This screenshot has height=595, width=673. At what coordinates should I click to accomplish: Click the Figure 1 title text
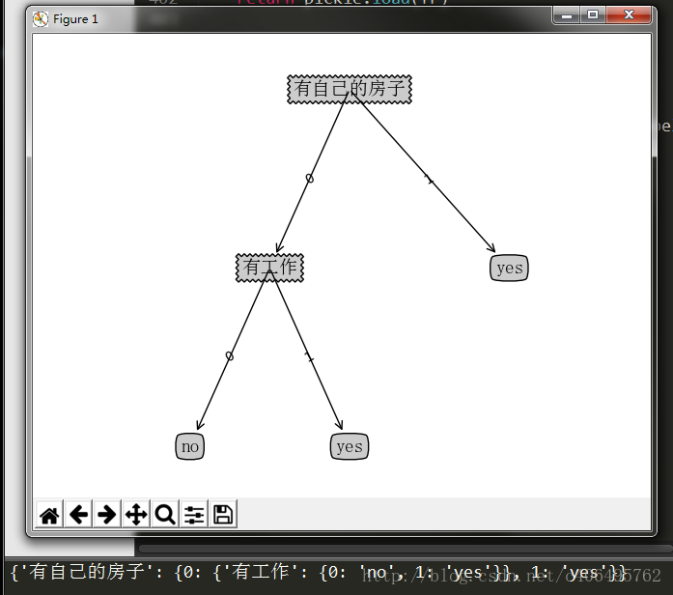tap(75, 19)
